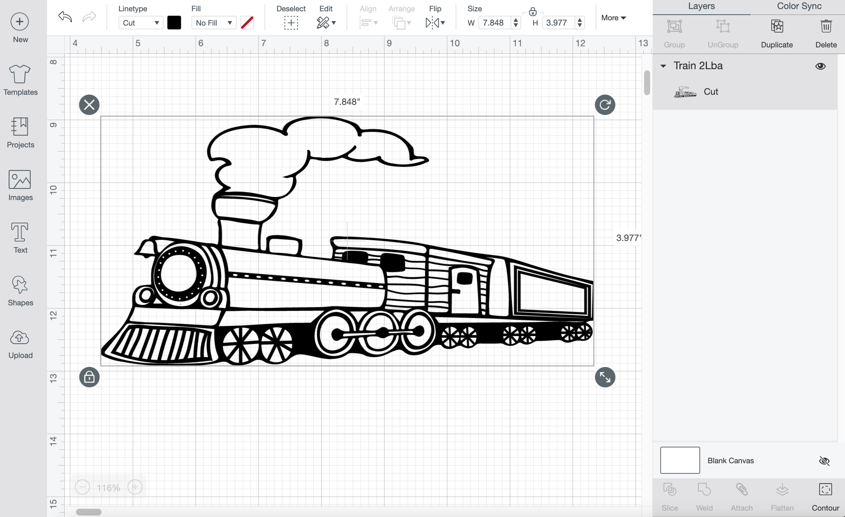Open the Templates panel

click(20, 79)
